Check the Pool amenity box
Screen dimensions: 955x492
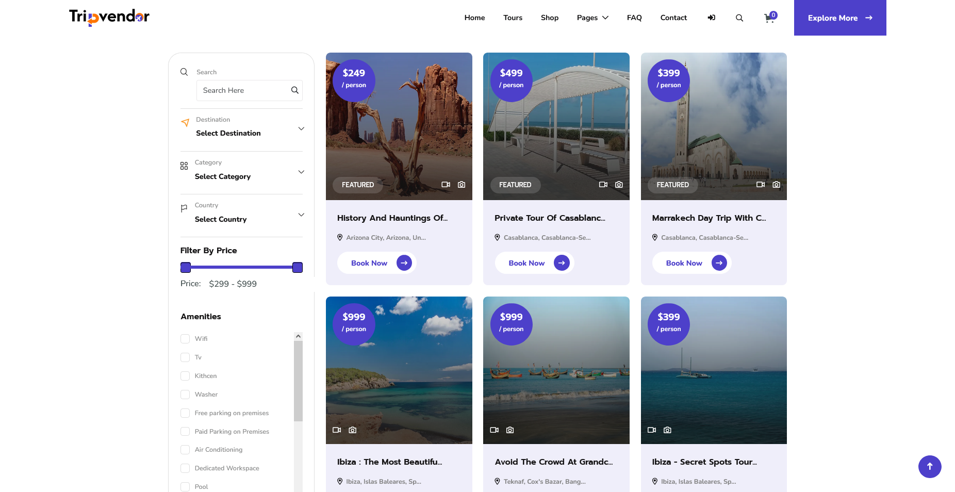pyautogui.click(x=185, y=487)
